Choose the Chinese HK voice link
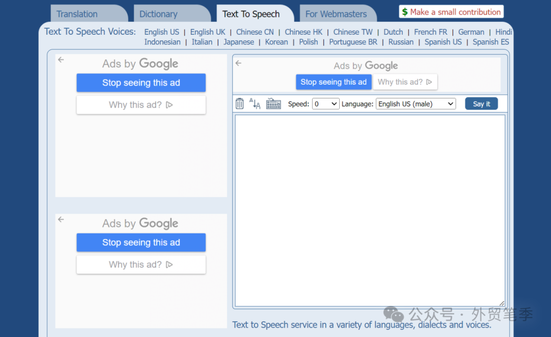The height and width of the screenshot is (337, 551). (x=304, y=32)
